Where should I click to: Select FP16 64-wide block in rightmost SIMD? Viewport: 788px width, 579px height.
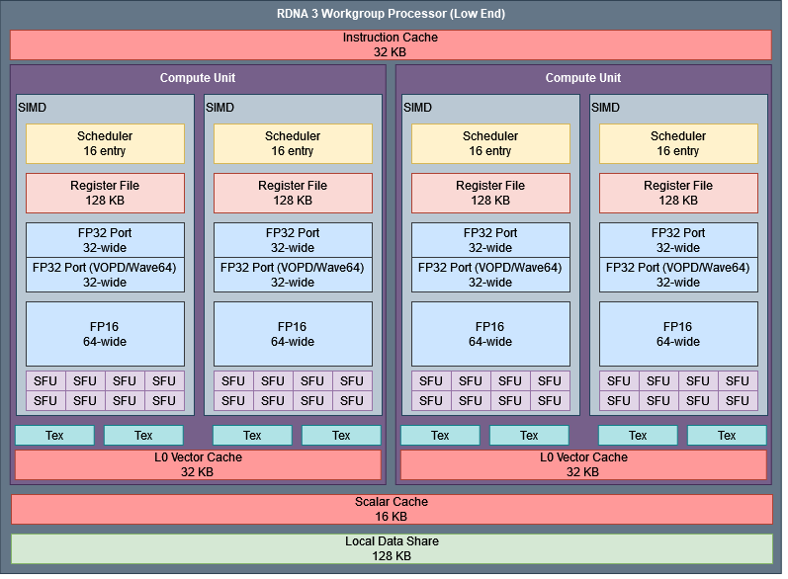click(678, 334)
